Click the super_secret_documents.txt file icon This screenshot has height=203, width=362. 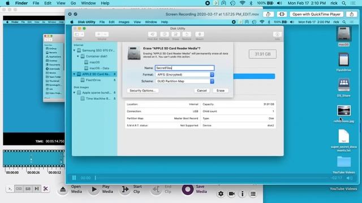click(343, 136)
